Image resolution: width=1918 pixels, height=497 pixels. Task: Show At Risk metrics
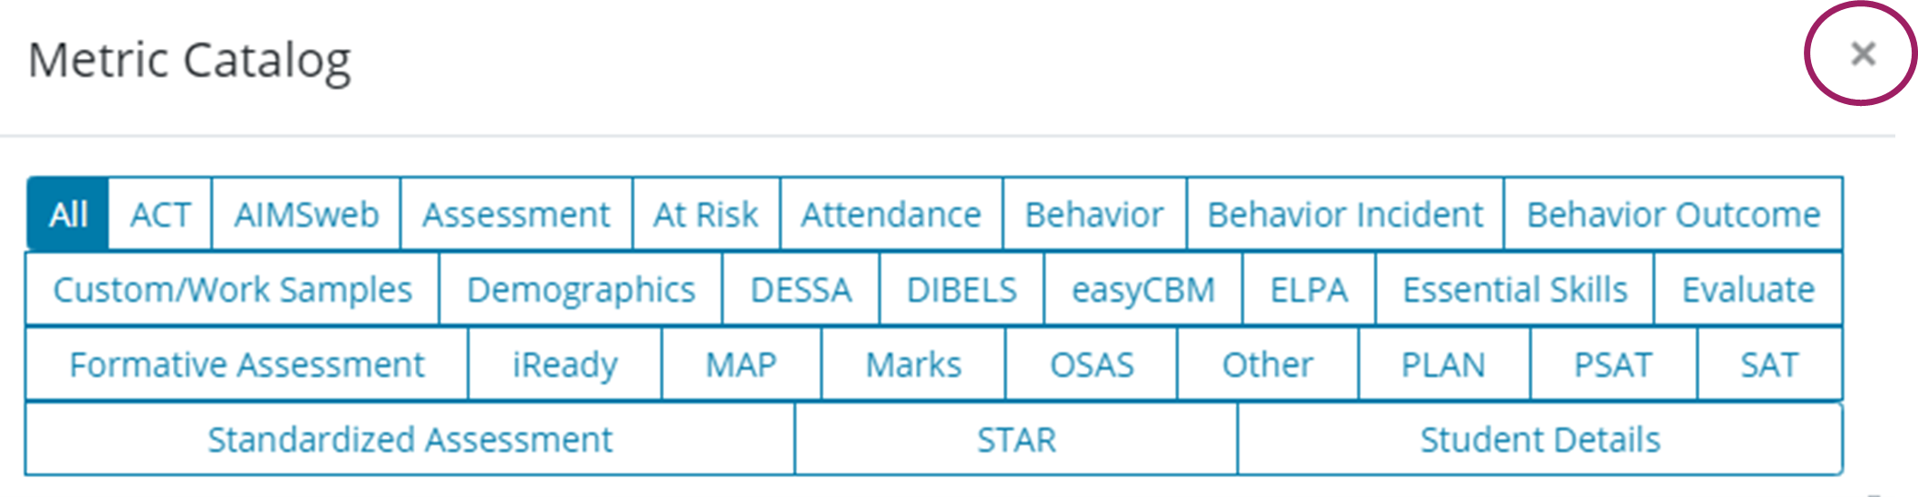click(x=706, y=215)
